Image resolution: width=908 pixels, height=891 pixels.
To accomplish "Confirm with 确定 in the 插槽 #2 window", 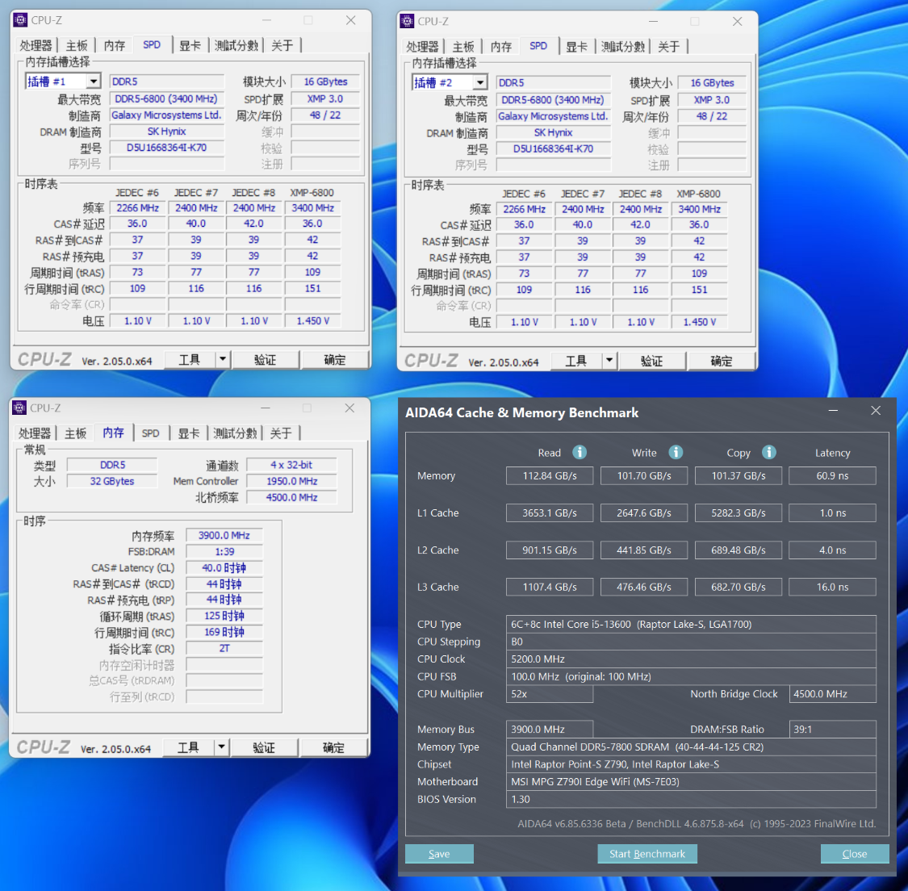I will tap(722, 361).
